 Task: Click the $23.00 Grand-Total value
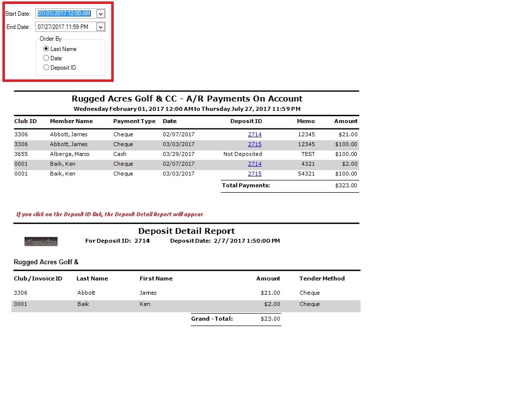pos(270,319)
